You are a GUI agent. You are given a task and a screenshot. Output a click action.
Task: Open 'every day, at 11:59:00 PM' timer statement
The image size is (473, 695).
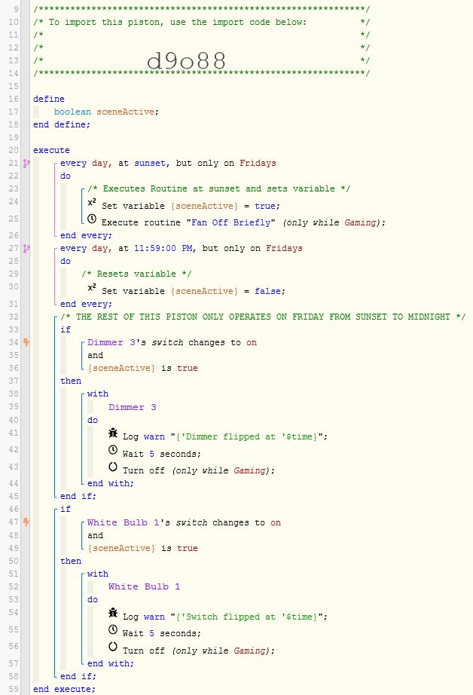tap(181, 248)
